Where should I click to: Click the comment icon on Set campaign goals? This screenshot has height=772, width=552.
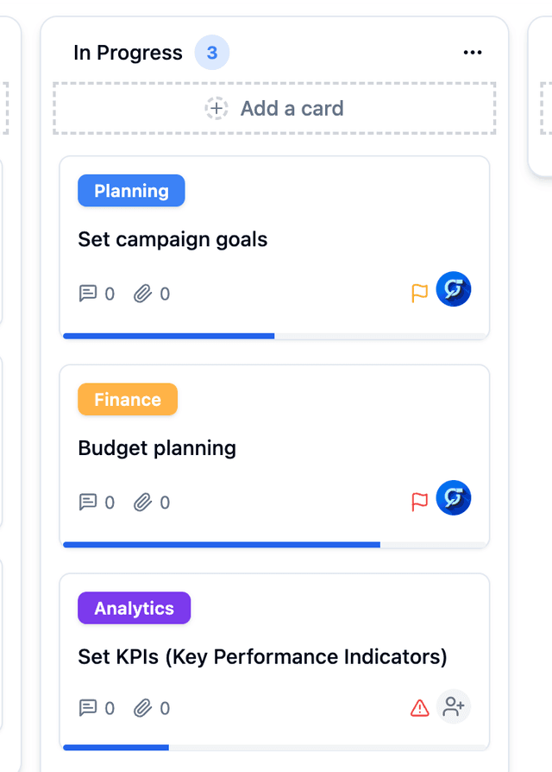[x=88, y=294]
